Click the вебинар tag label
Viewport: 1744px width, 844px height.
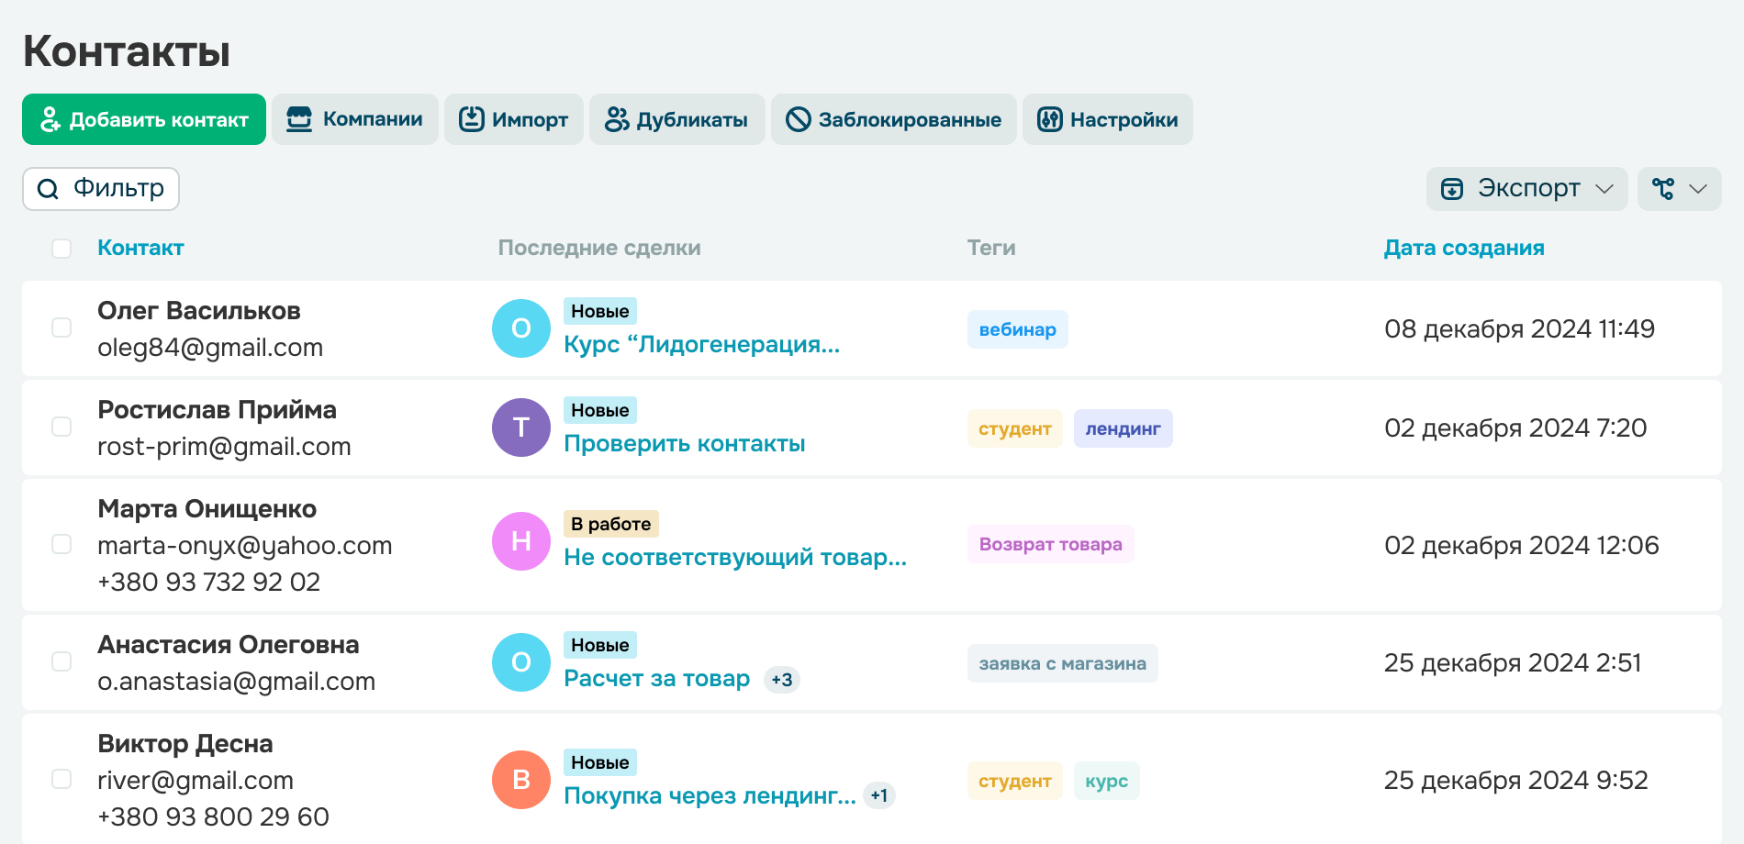click(x=1017, y=329)
